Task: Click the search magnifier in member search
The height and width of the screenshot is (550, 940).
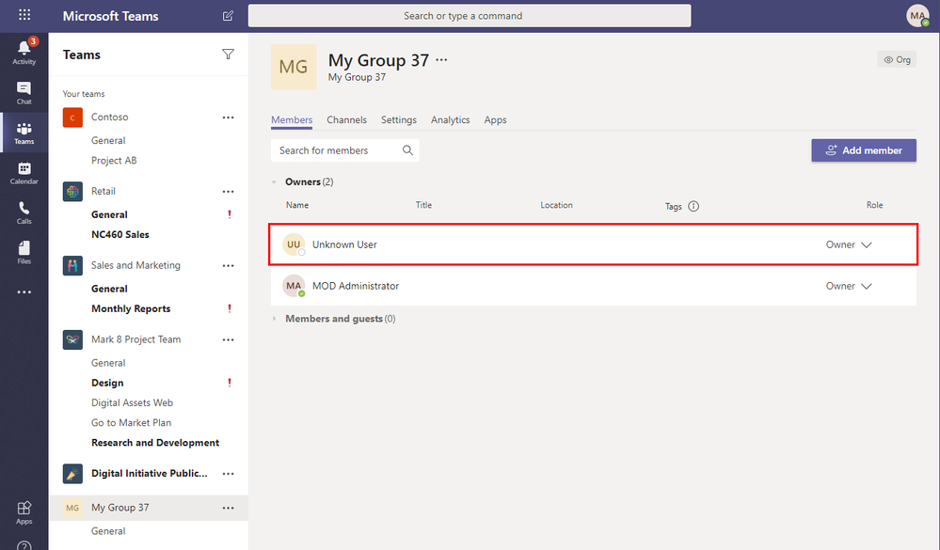Action: (x=407, y=150)
